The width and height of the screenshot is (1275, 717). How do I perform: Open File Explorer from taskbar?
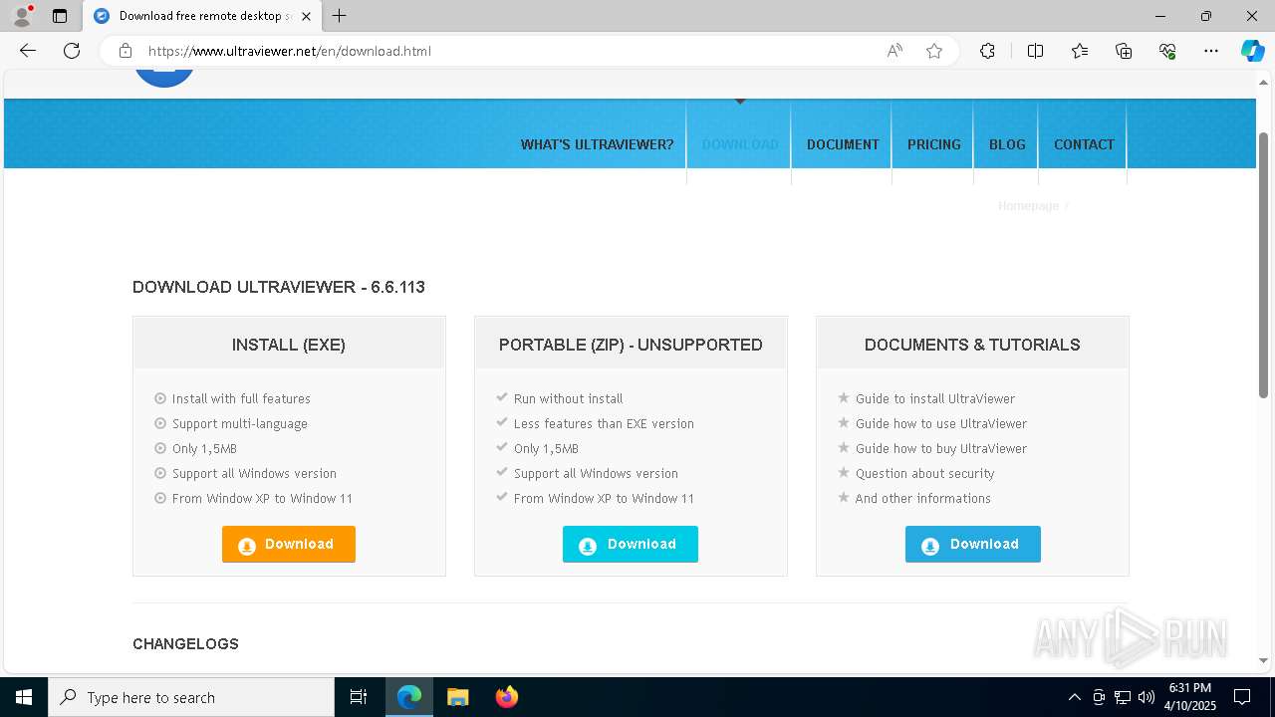pos(457,697)
